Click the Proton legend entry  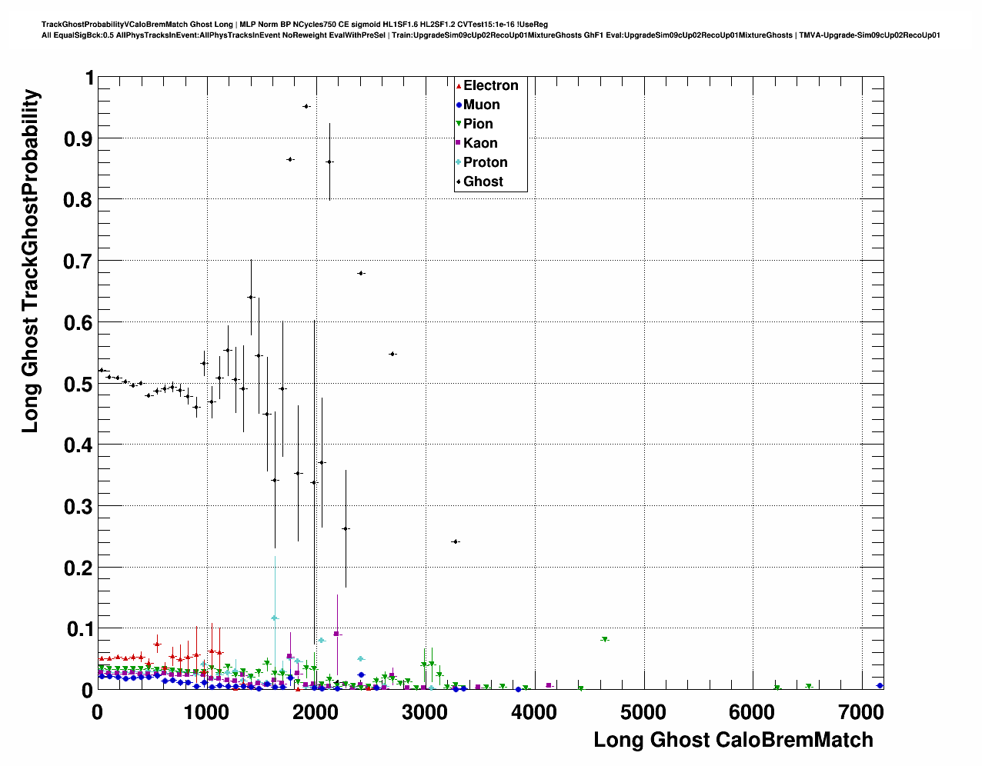coord(482,162)
